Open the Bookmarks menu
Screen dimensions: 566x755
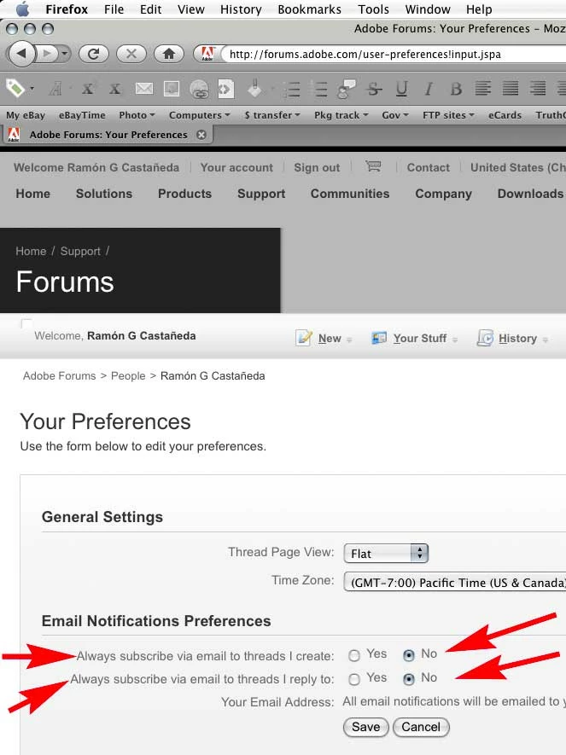click(310, 9)
